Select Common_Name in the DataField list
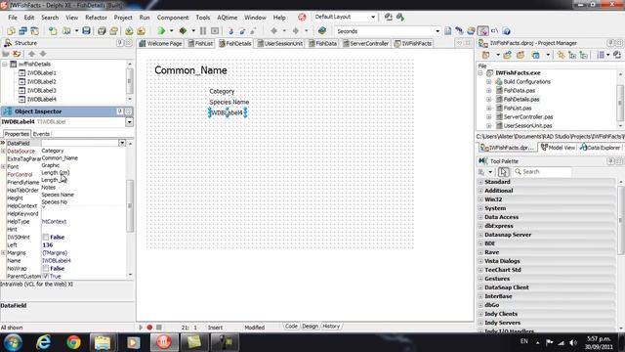This screenshot has width=625, height=352. (x=60, y=158)
